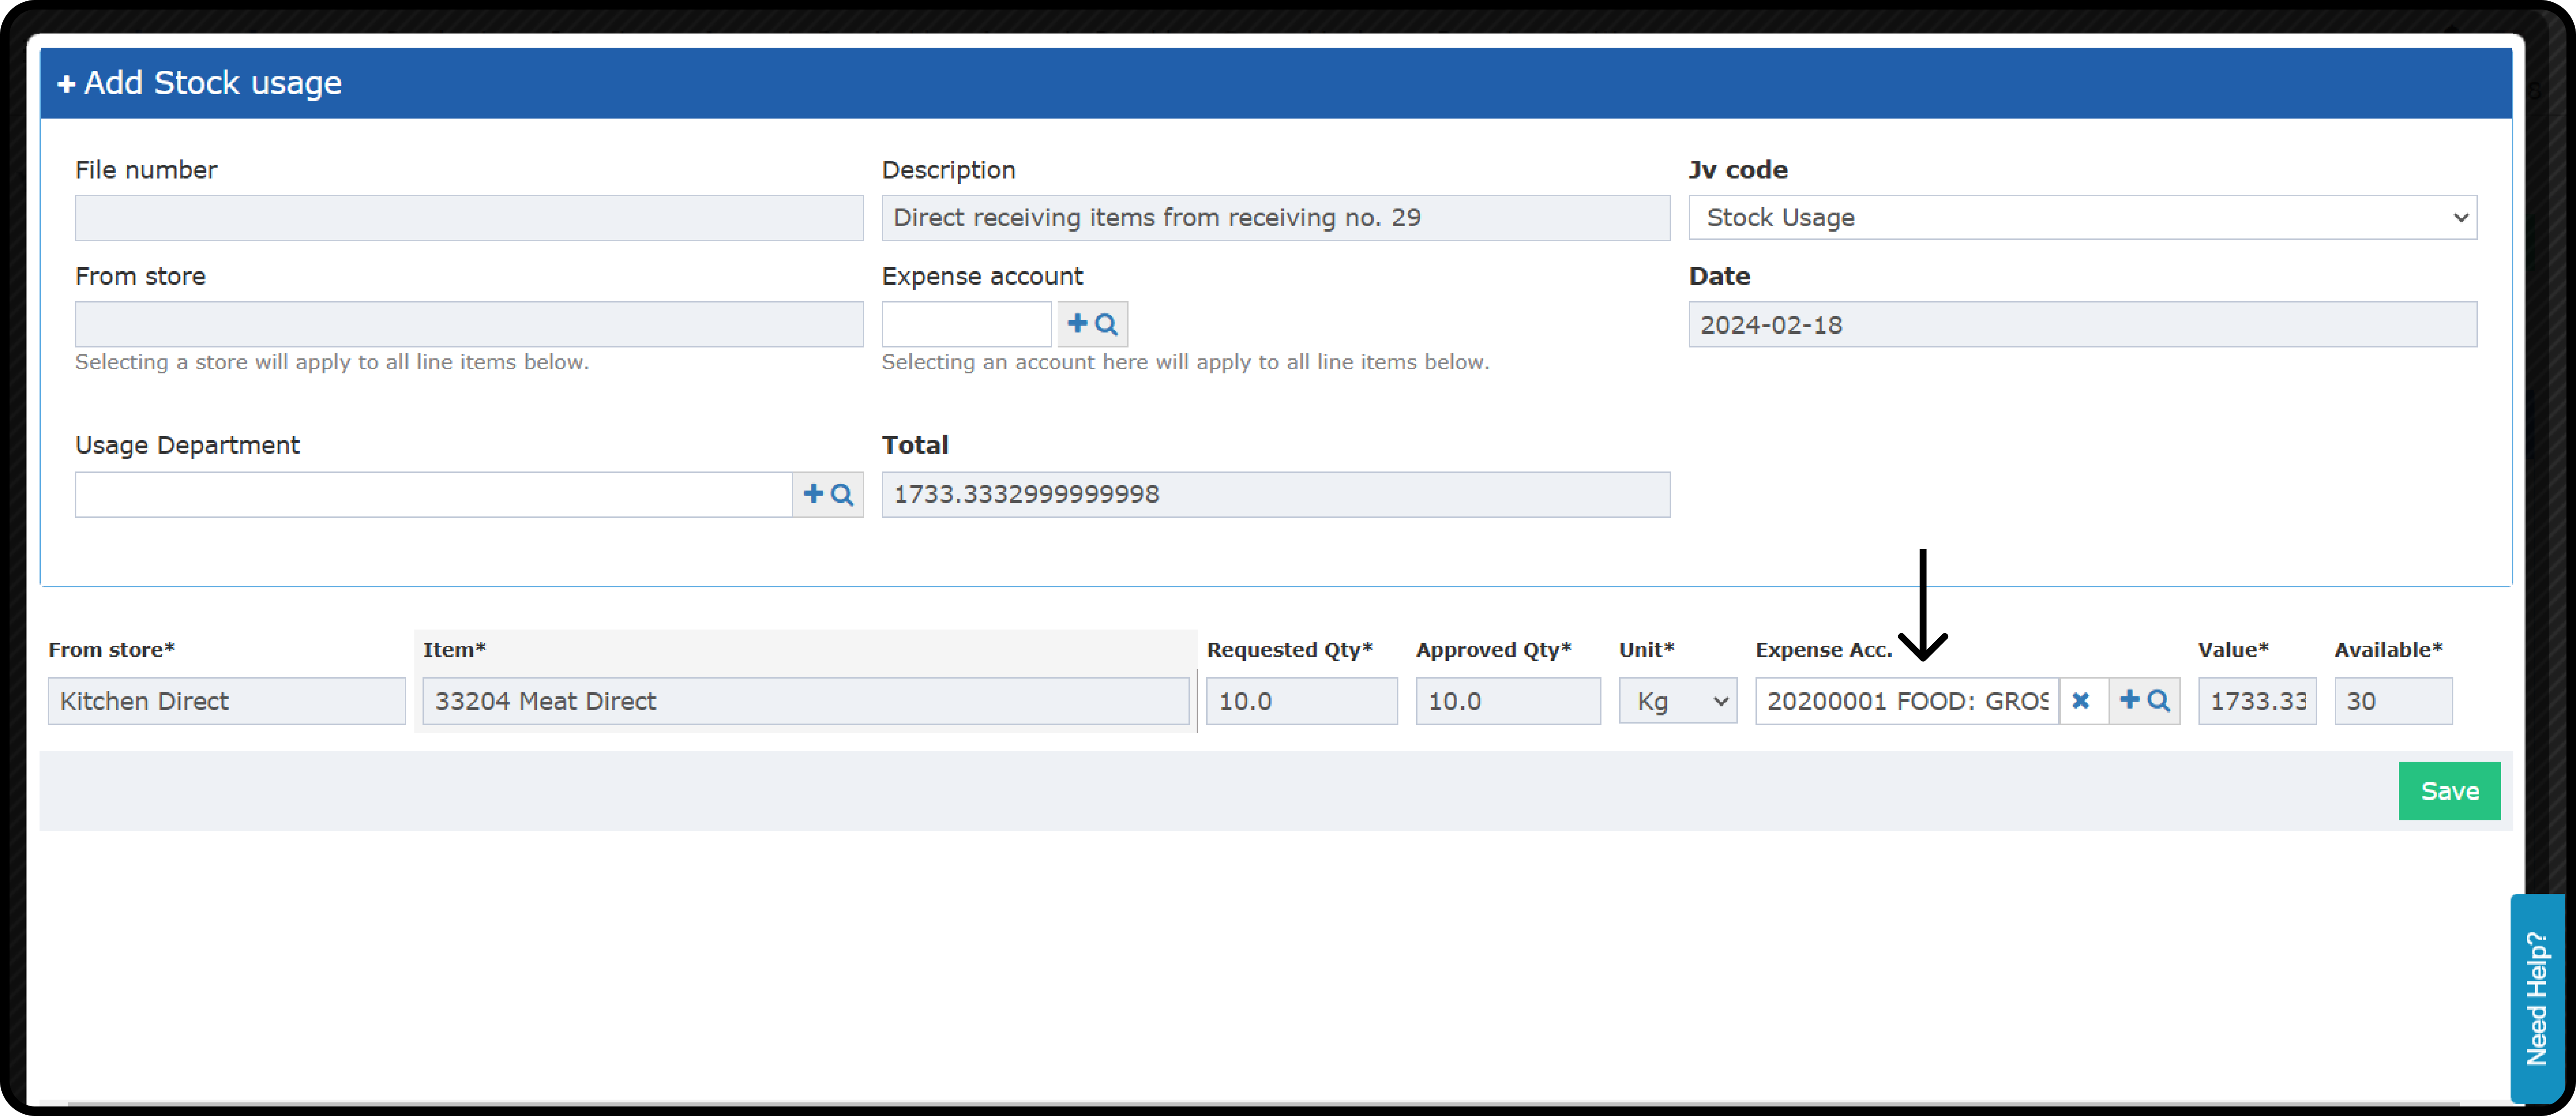Click the Approved Qty* column header
The height and width of the screenshot is (1116, 2576).
click(1494, 650)
